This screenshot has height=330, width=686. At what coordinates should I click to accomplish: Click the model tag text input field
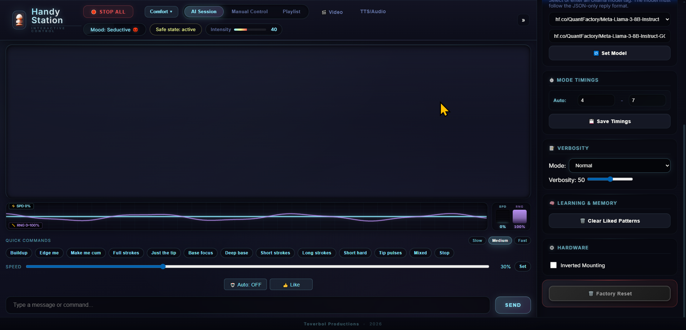[610, 36]
